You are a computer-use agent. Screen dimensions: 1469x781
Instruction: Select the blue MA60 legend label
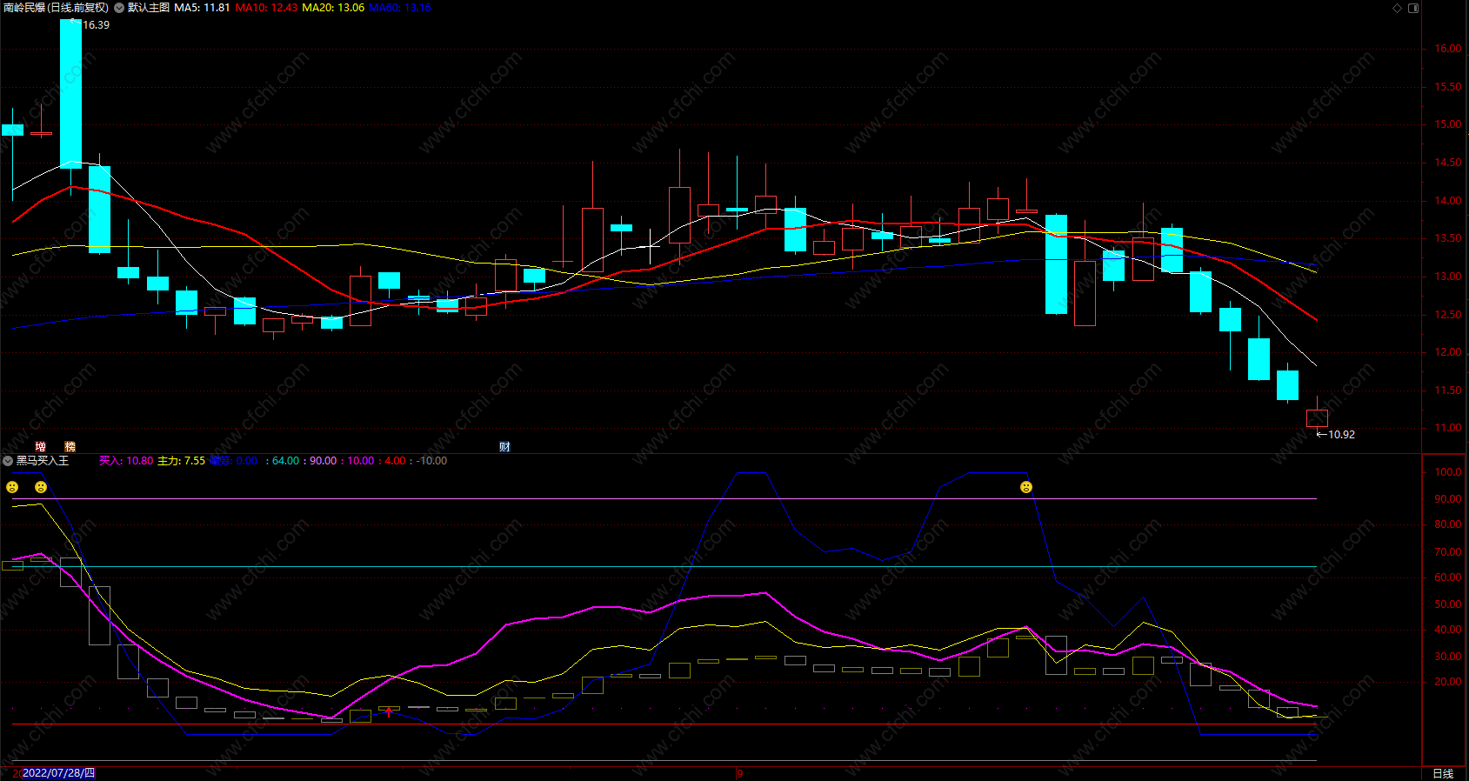(x=400, y=8)
